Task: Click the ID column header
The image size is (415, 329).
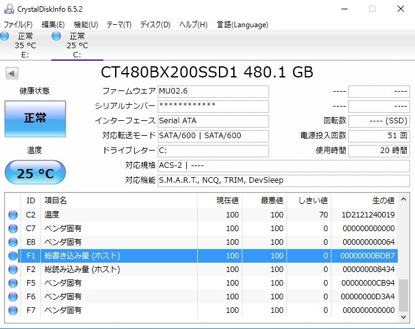Action: coord(31,200)
